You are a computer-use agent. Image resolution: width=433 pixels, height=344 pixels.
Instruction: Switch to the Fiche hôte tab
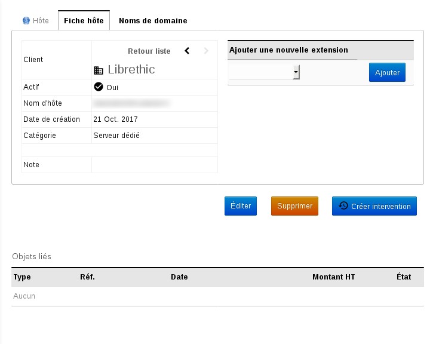click(84, 20)
